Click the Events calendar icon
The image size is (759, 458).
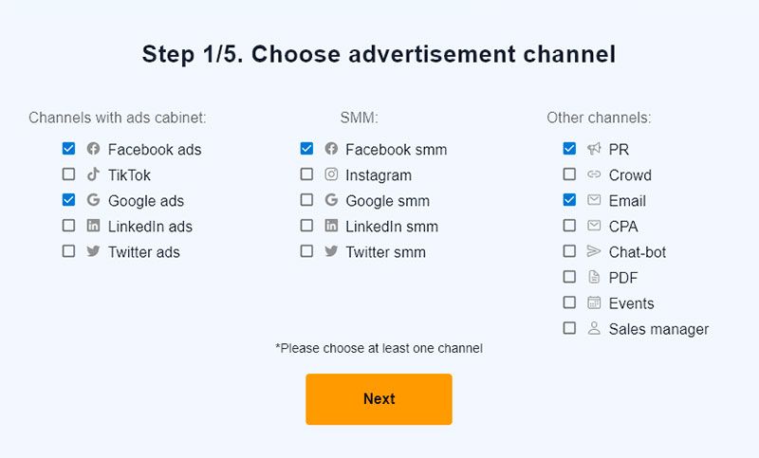594,302
